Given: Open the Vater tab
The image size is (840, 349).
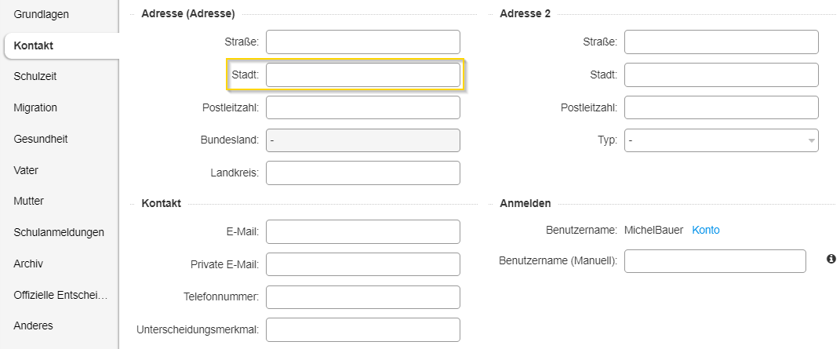Looking at the screenshot, I should click(x=26, y=170).
